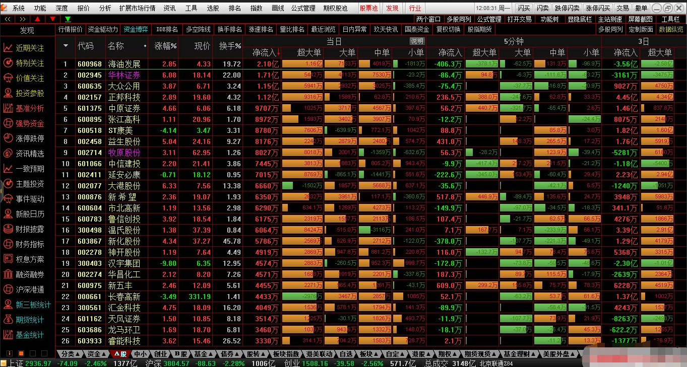The width and height of the screenshot is (687, 367).
Task: Open the 屏幕截图 screenshot tool
Action: pyautogui.click(x=641, y=19)
